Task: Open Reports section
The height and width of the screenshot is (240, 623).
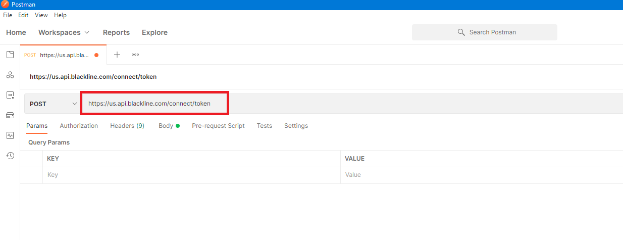Action: pyautogui.click(x=116, y=32)
